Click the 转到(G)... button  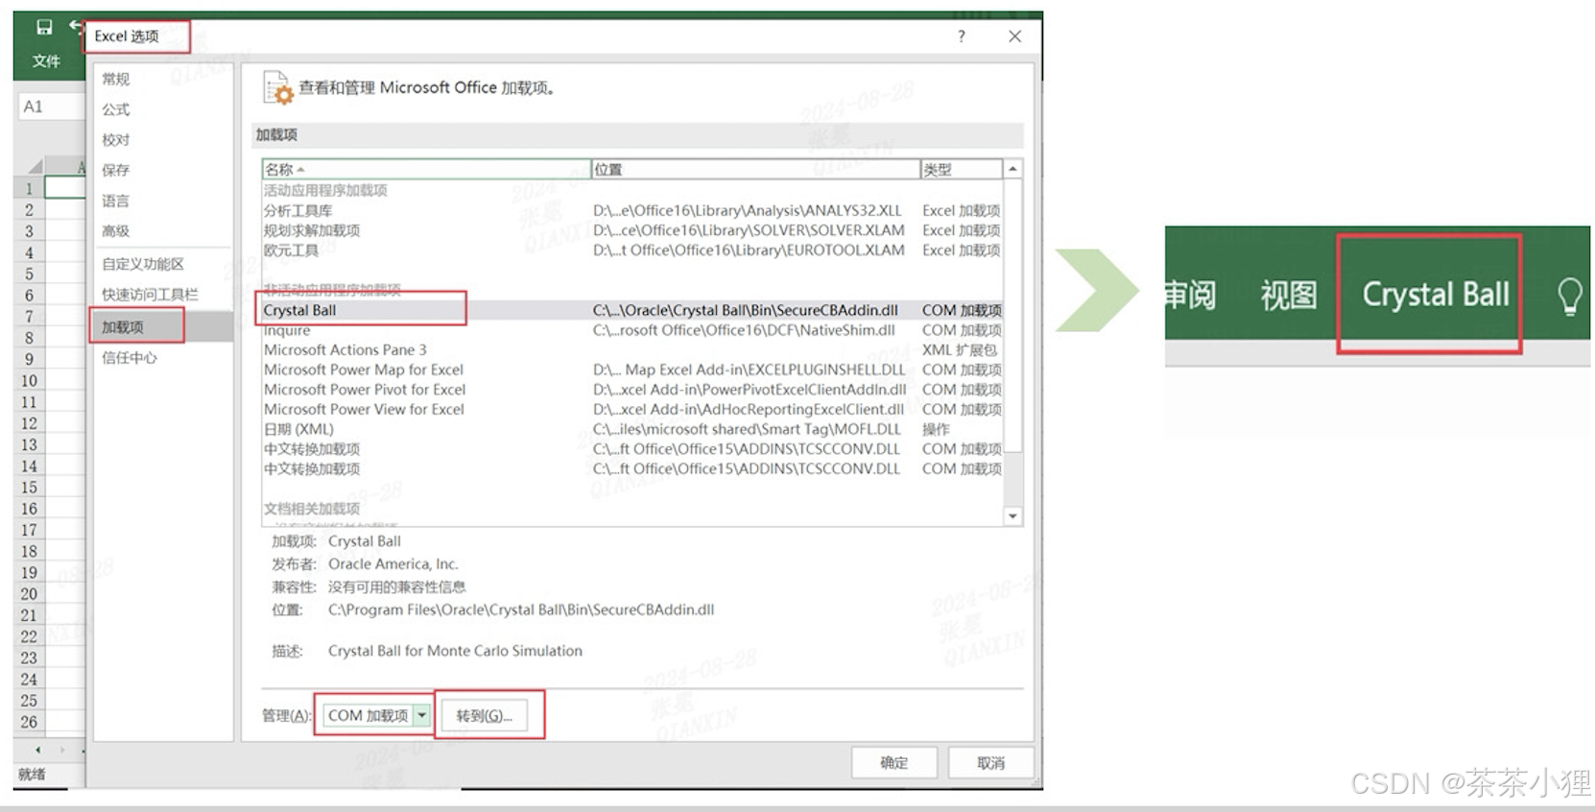click(x=485, y=716)
